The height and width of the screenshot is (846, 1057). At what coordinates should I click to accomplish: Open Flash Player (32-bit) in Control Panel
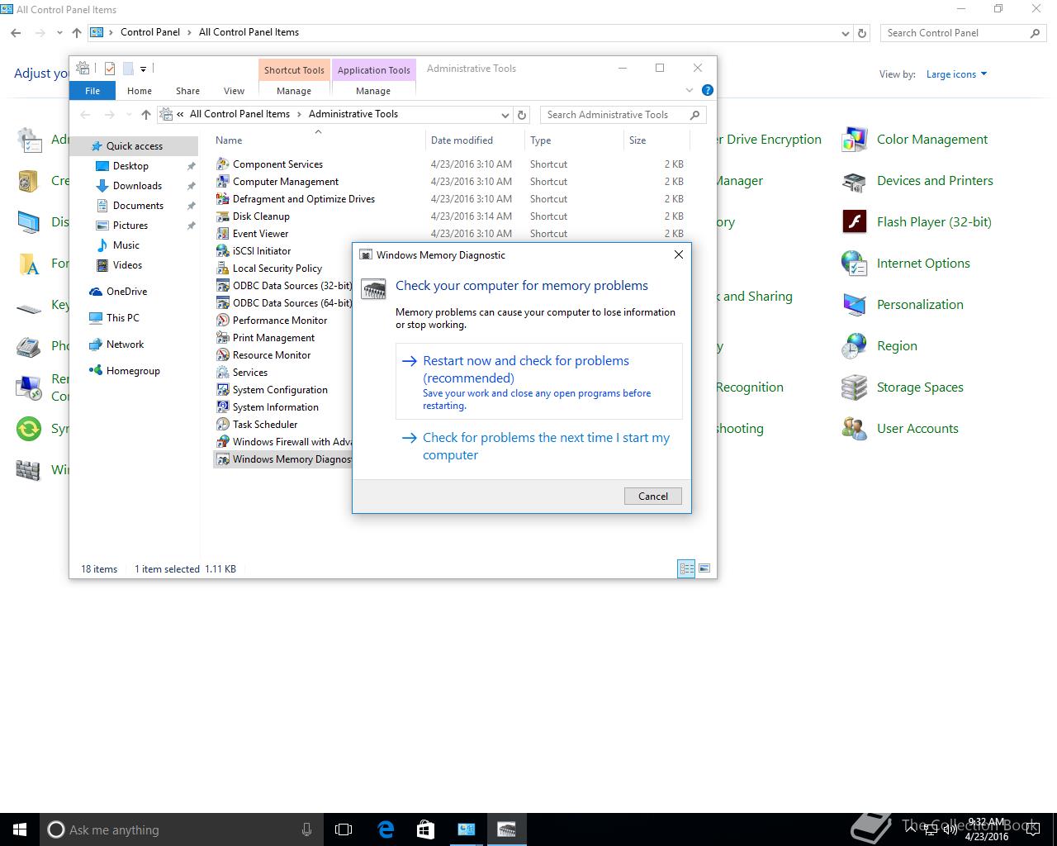pos(916,222)
